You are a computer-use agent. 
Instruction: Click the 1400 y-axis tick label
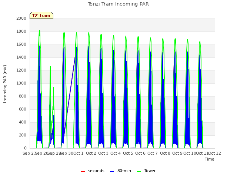click(x=21, y=57)
